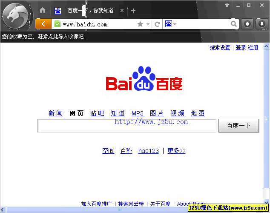Click the Baidu page search input field
This screenshot has width=270, height=213.
click(127, 126)
